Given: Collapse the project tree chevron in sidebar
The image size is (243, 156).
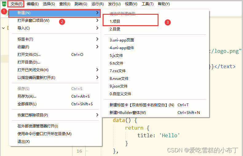Looking at the screenshot, I should coord(3,28).
